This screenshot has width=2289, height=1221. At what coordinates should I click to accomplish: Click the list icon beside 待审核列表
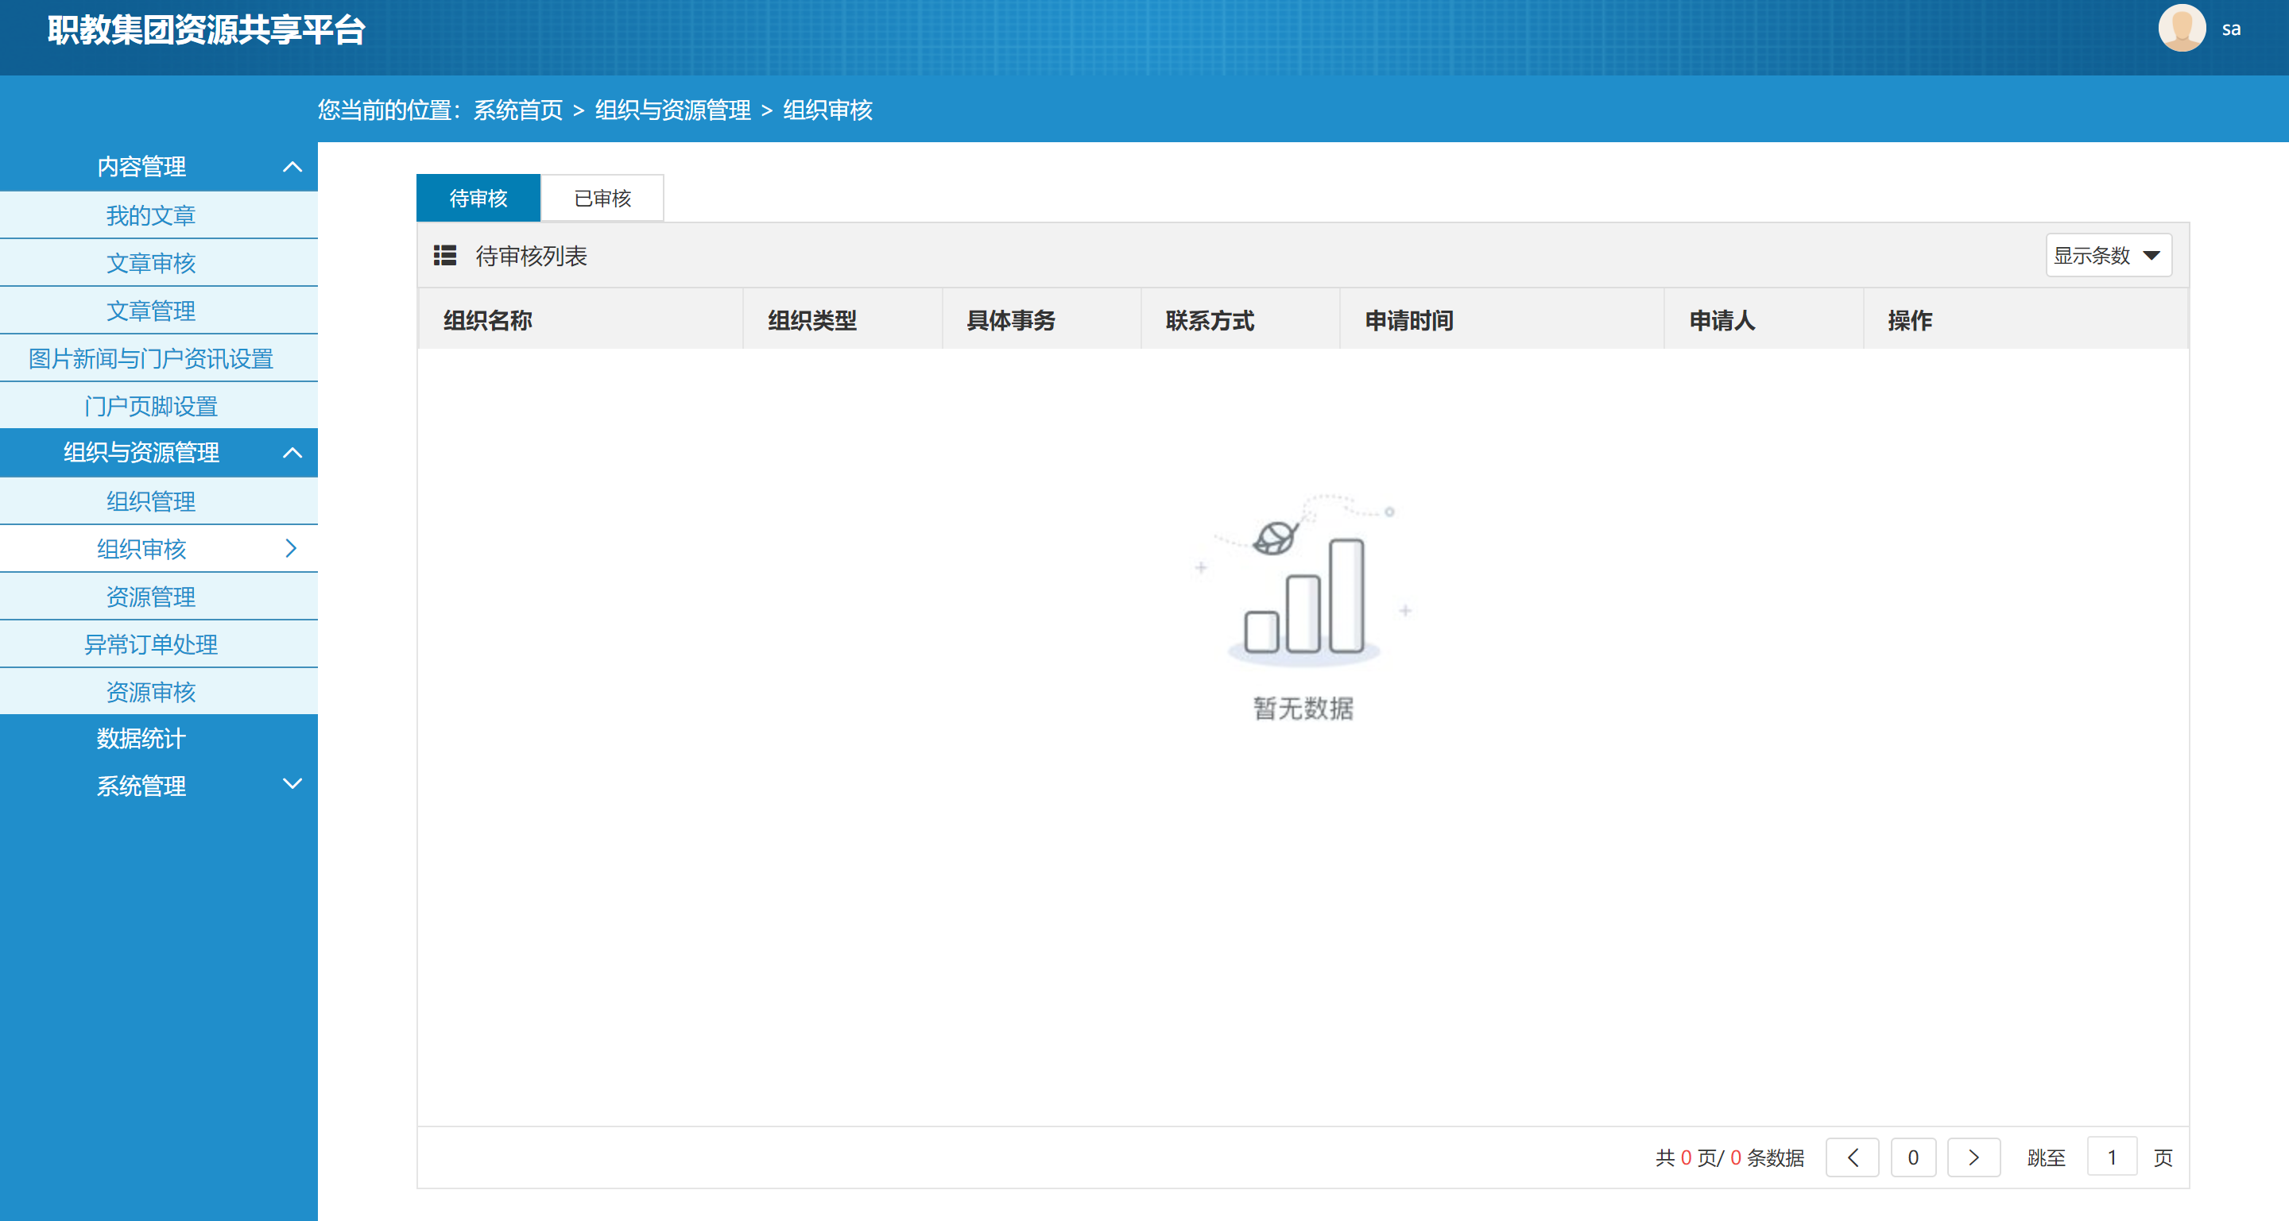pos(444,256)
